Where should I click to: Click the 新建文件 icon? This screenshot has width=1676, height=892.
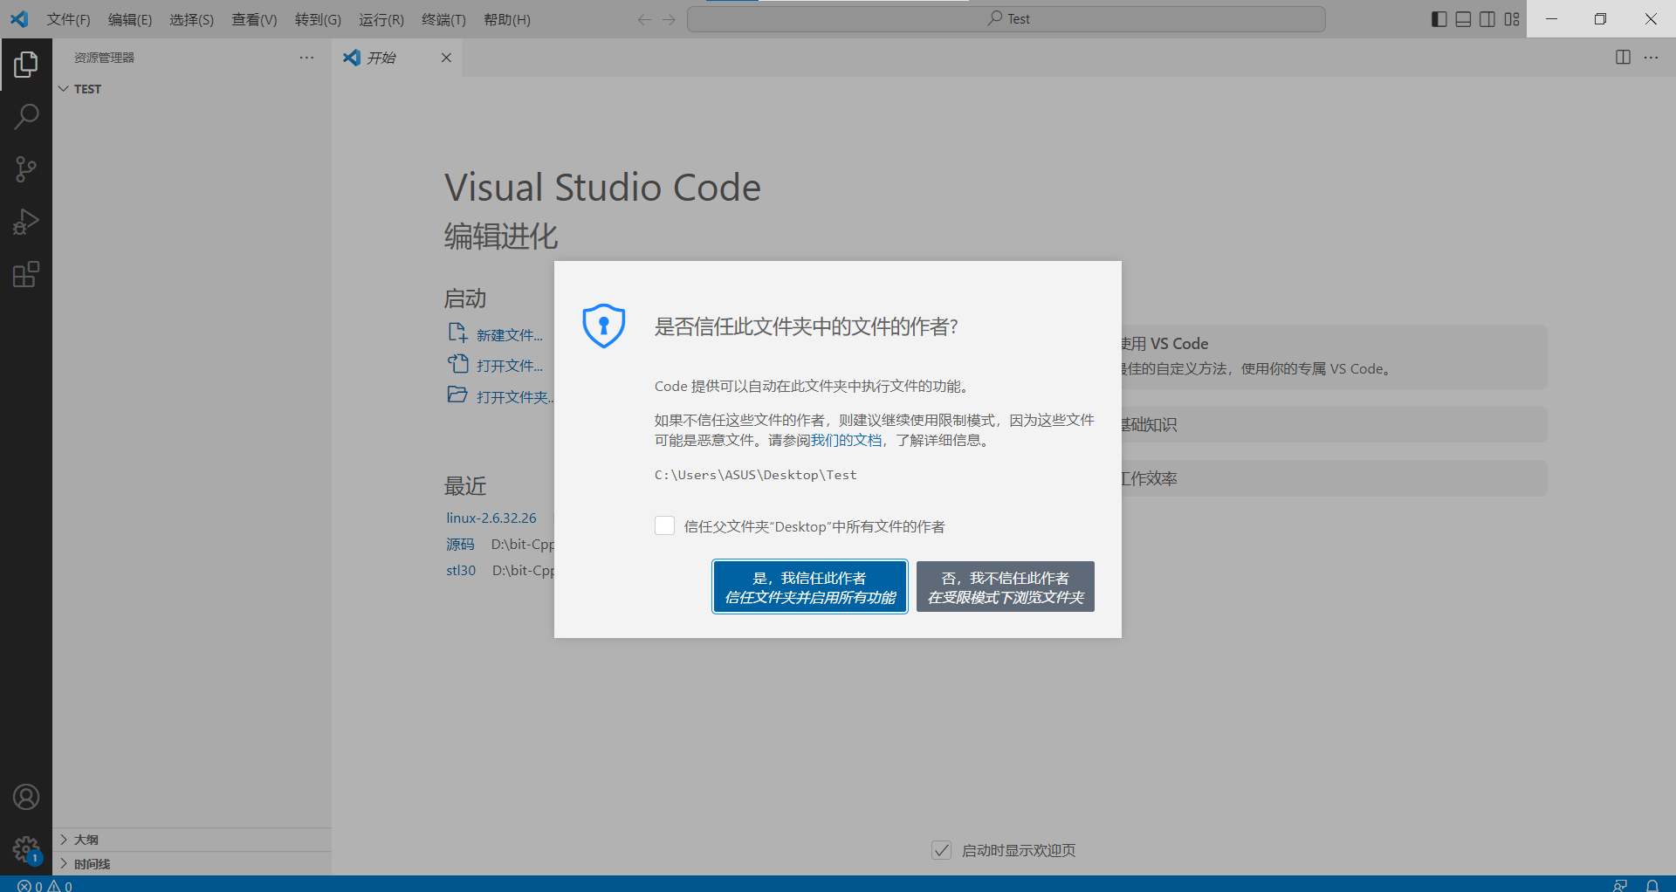(457, 333)
